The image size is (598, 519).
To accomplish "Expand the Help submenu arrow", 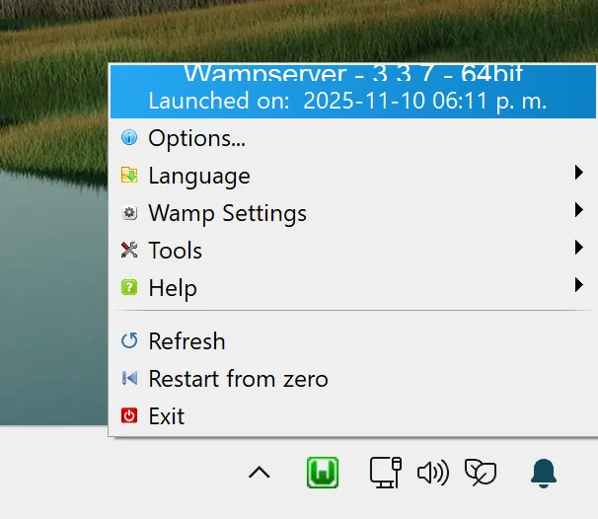I will tap(578, 286).
